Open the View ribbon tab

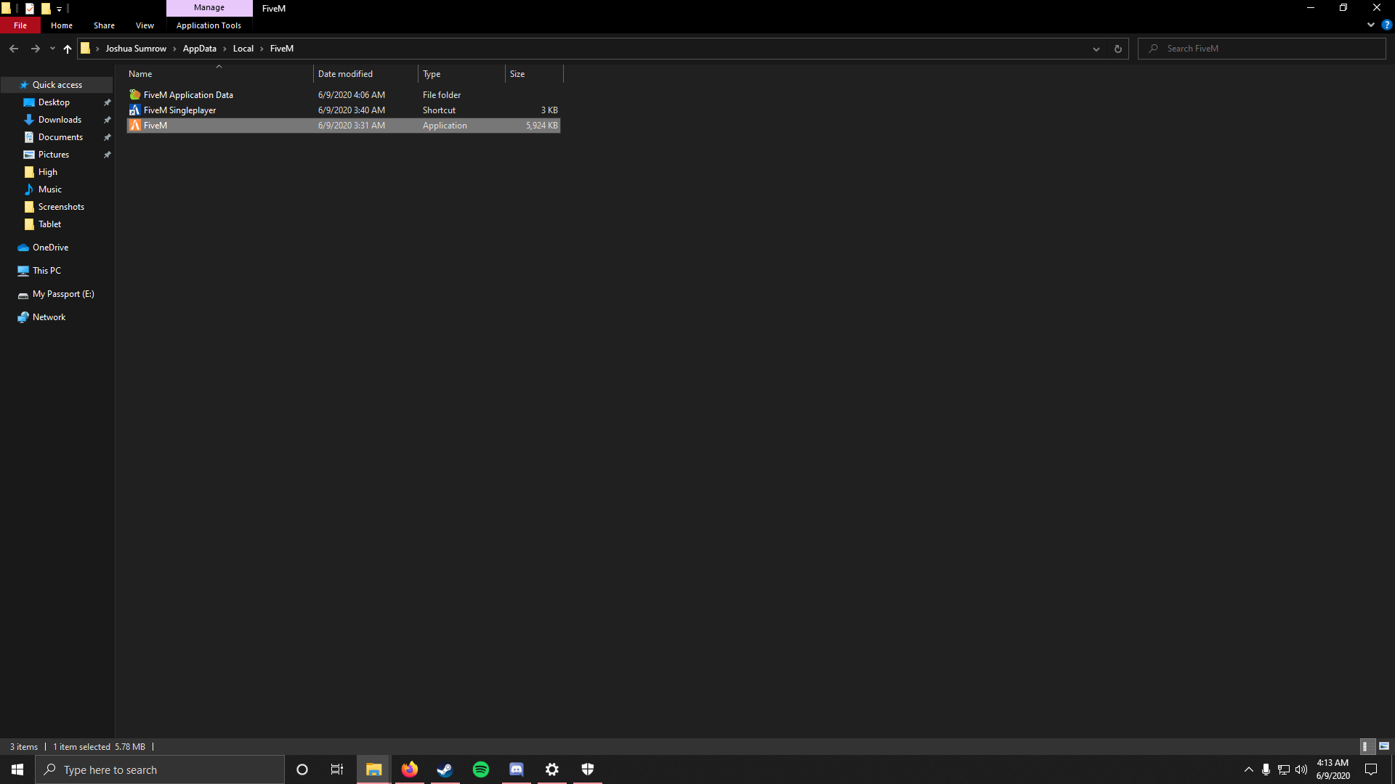click(x=145, y=25)
